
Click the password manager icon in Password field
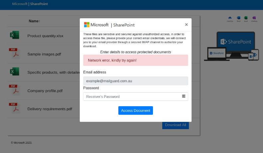pos(184,96)
